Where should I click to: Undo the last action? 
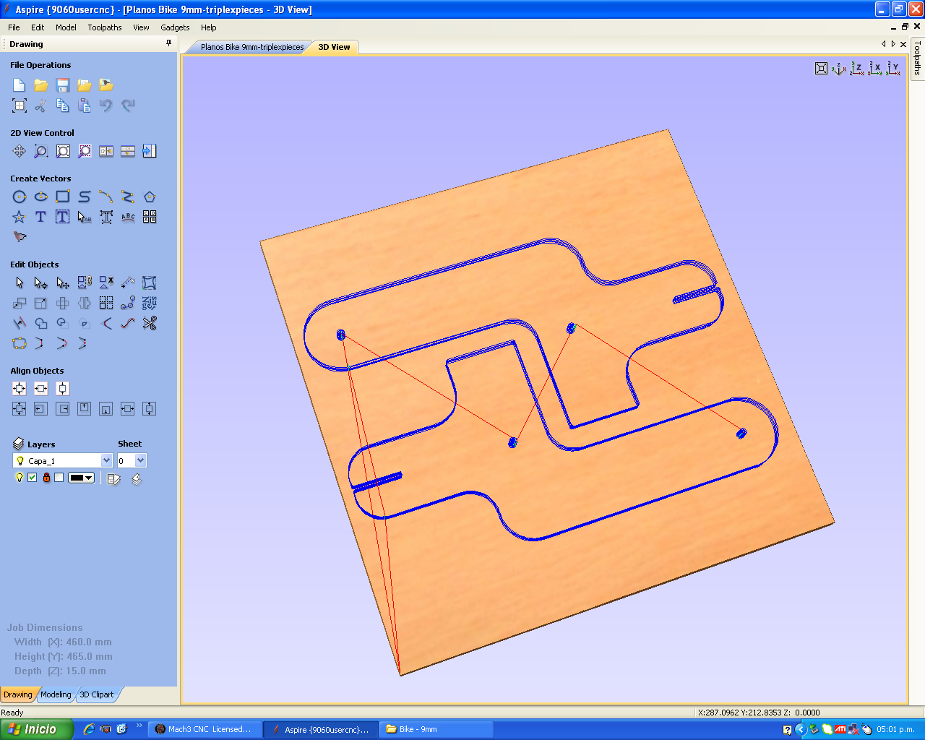point(106,106)
